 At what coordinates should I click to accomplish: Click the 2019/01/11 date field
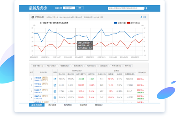69,8
